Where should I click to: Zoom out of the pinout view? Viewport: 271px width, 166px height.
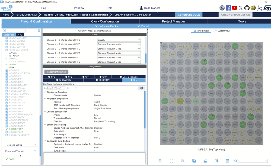click(183, 161)
